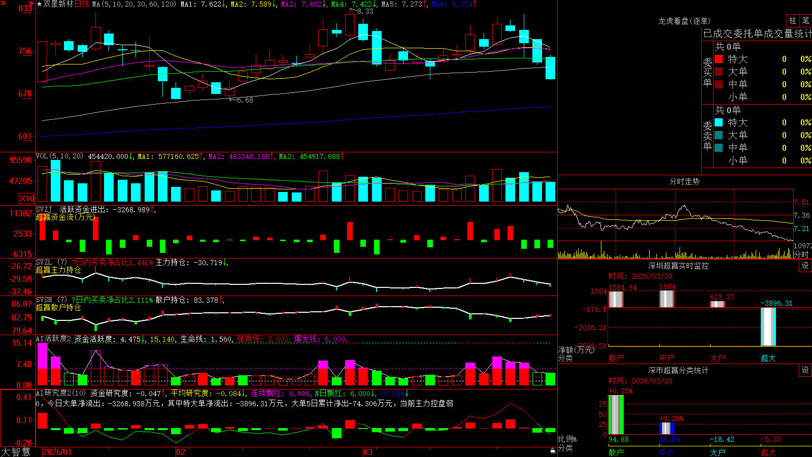The height and width of the screenshot is (457, 812).
Task: Click the 活跃资金进出: -3268.989 readout
Action: click(105, 209)
